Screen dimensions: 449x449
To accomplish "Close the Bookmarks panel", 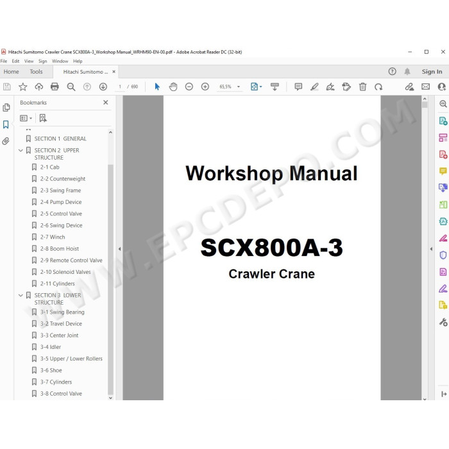I will click(x=106, y=103).
